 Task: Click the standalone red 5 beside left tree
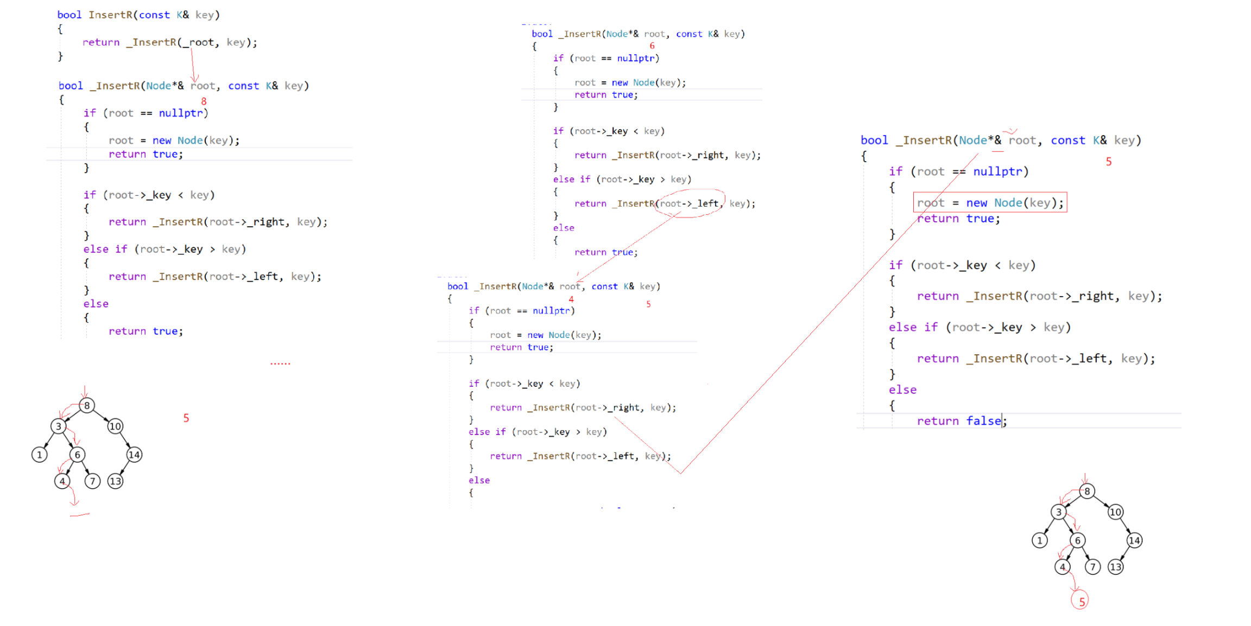click(186, 418)
